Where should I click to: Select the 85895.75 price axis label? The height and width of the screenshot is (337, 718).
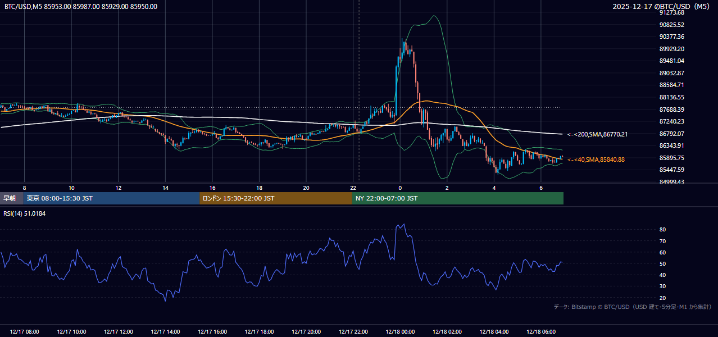click(672, 158)
